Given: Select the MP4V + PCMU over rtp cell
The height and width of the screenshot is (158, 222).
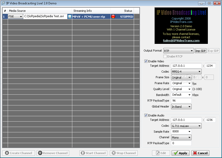Looking at the screenshot, I should pyautogui.click(x=91, y=16).
